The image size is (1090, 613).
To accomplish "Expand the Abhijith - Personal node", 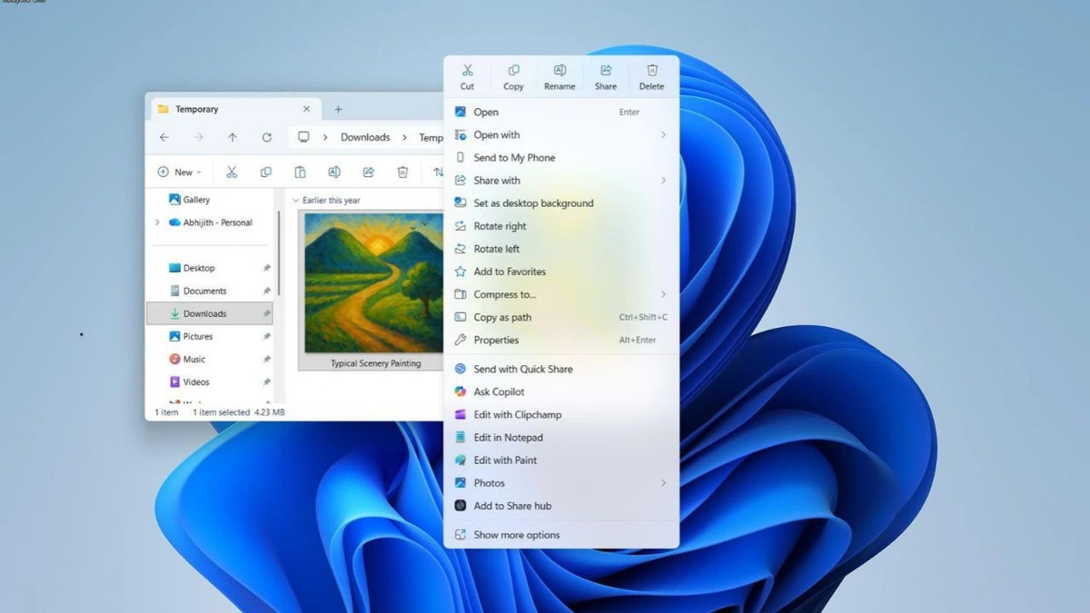I will coord(157,222).
